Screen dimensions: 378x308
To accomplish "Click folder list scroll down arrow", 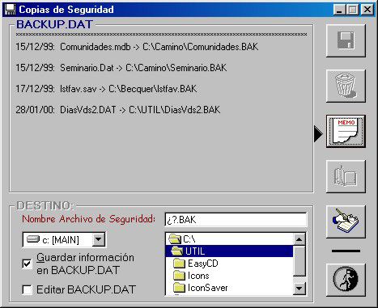I will (x=299, y=289).
